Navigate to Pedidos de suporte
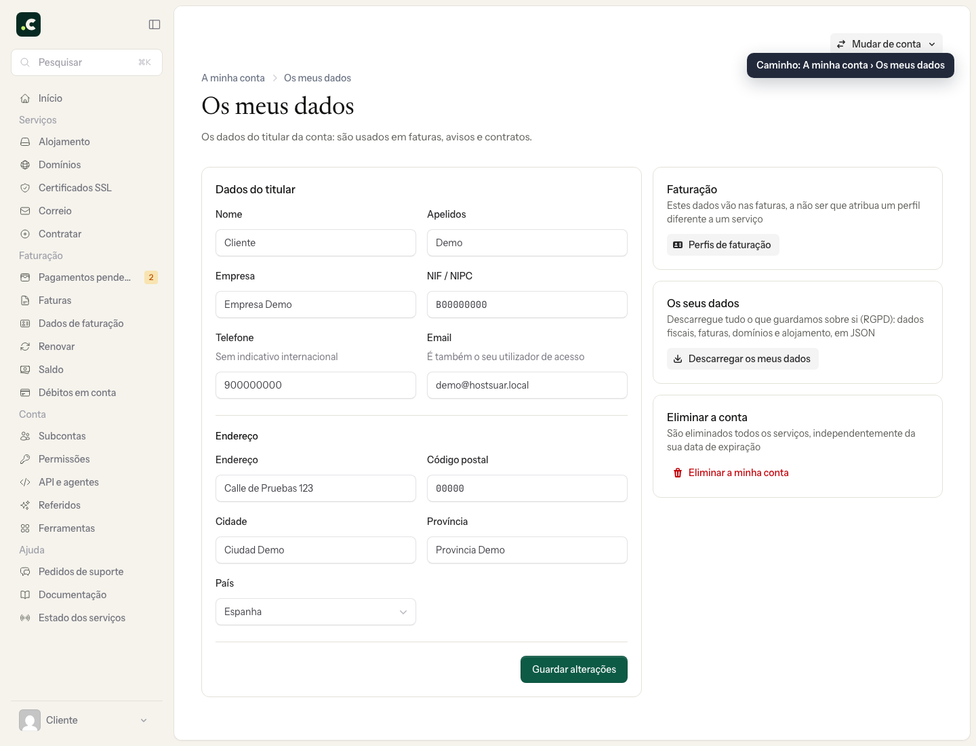The height and width of the screenshot is (746, 976). pos(87,572)
